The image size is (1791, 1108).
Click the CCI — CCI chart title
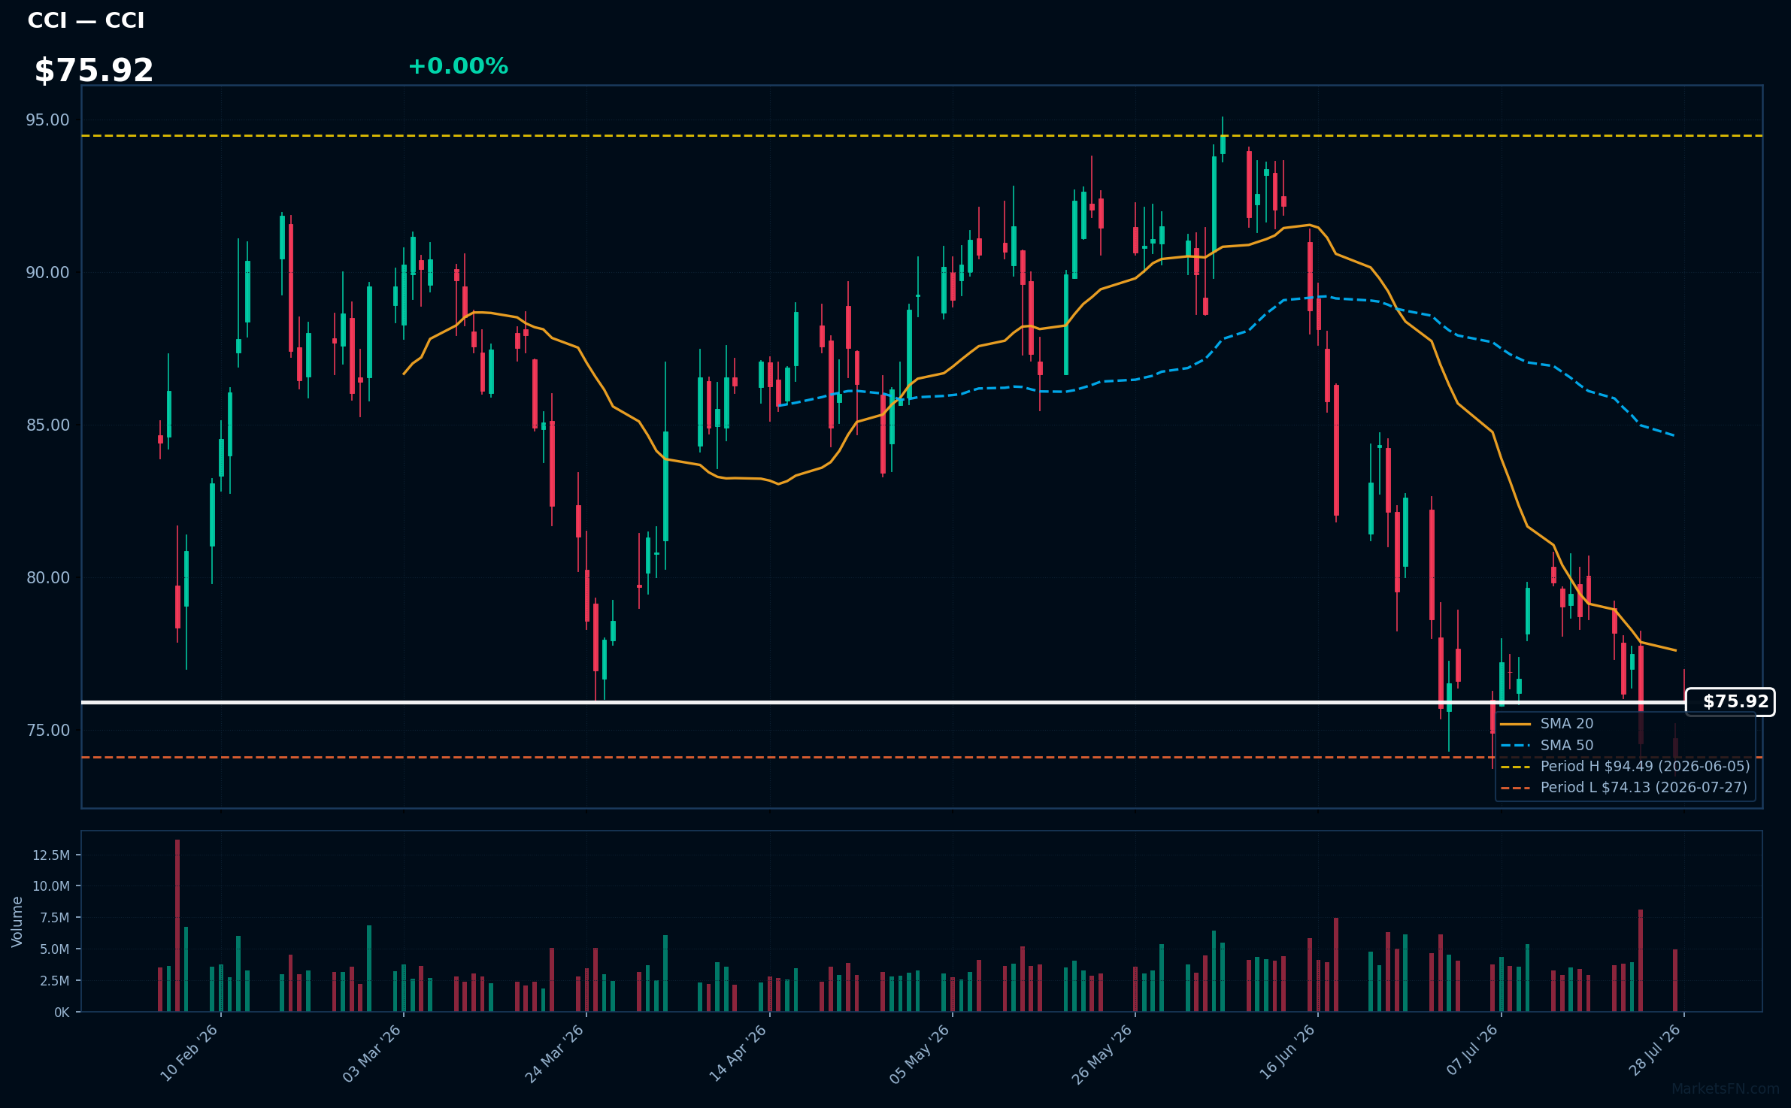86,21
